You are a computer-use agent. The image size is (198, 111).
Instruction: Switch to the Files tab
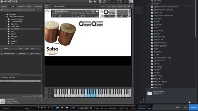coord(12,6)
